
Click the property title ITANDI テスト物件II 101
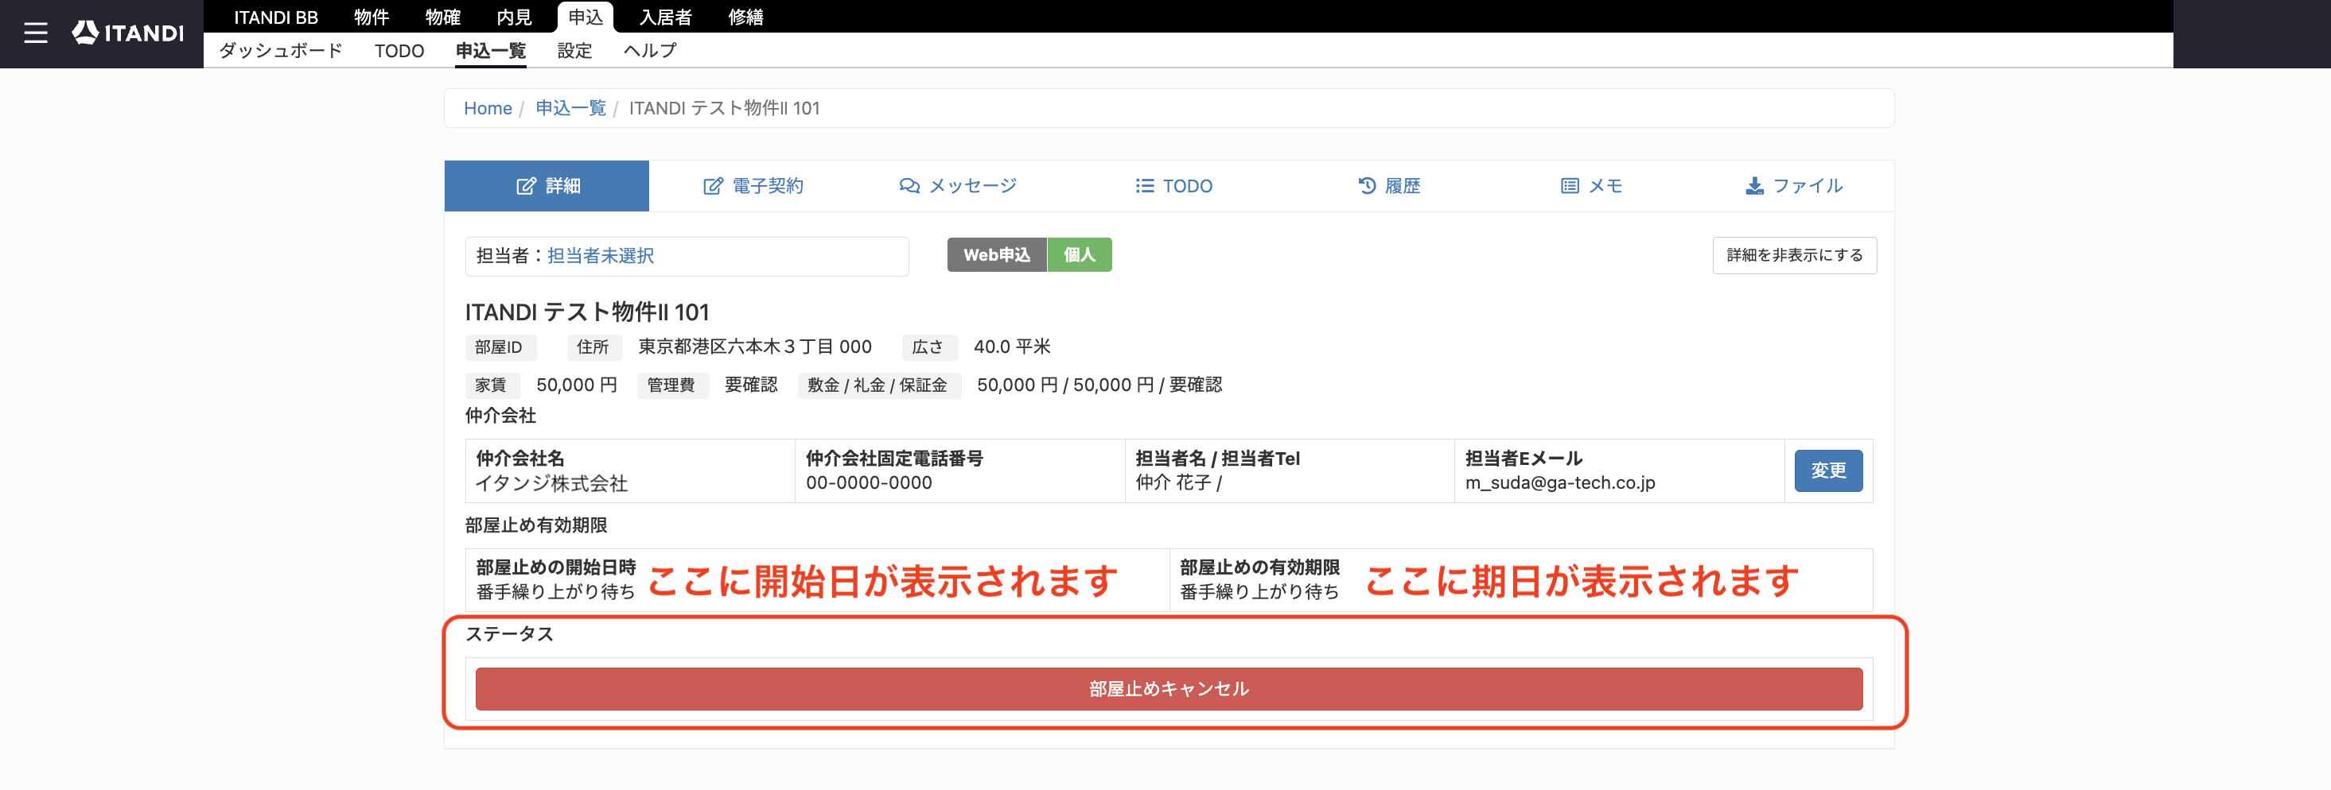tap(586, 313)
